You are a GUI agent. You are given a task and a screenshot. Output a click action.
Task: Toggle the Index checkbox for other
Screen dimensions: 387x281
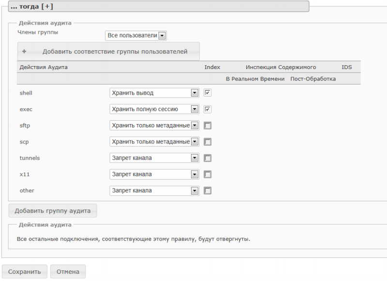coord(208,191)
